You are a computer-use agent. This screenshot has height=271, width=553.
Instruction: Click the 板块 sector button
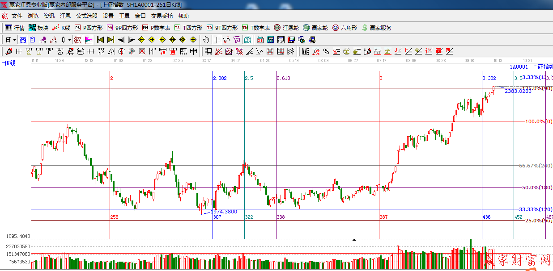pos(38,28)
